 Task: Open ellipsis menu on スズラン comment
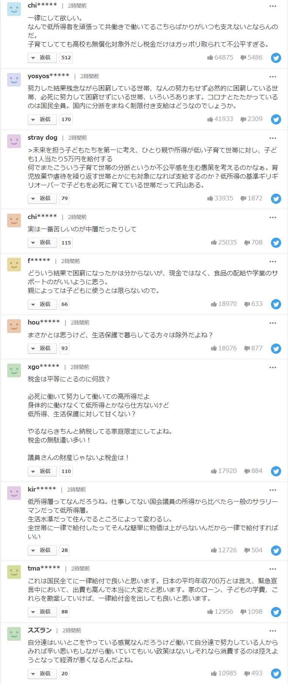273,631
